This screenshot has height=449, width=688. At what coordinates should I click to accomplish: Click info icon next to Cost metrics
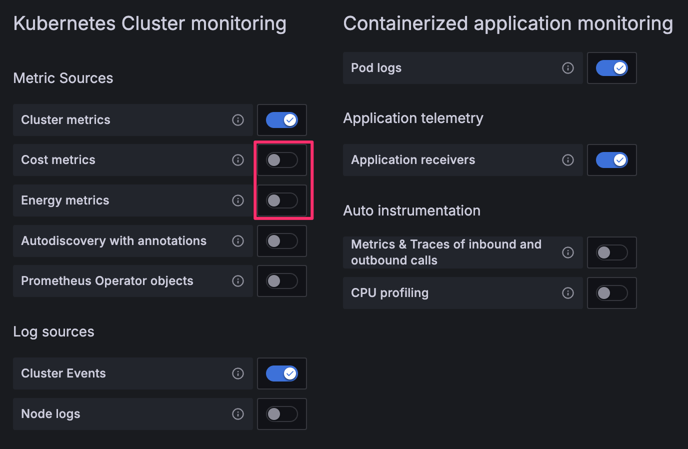point(238,160)
